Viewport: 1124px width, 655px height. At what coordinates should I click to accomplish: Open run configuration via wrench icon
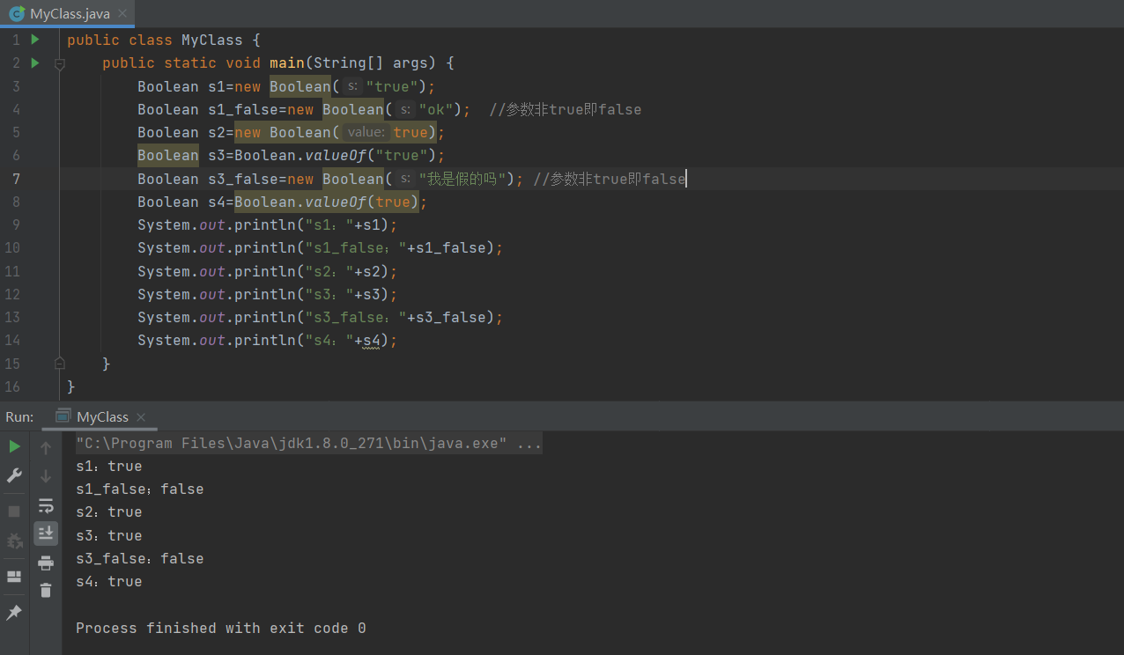(x=14, y=475)
